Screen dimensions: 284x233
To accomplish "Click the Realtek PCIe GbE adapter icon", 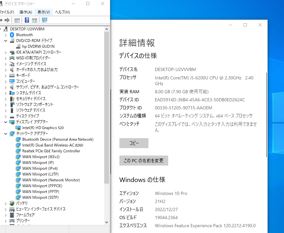I will tap(18, 151).
